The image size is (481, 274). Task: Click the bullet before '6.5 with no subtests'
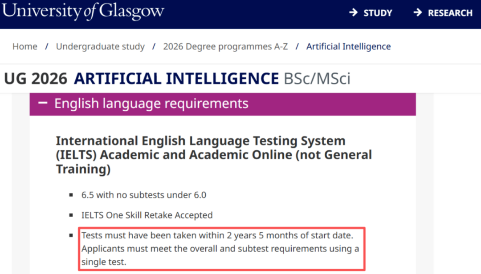coord(71,195)
